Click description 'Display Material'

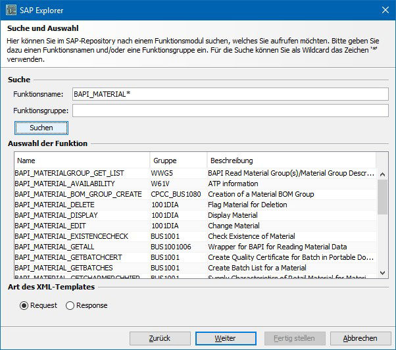(x=233, y=215)
